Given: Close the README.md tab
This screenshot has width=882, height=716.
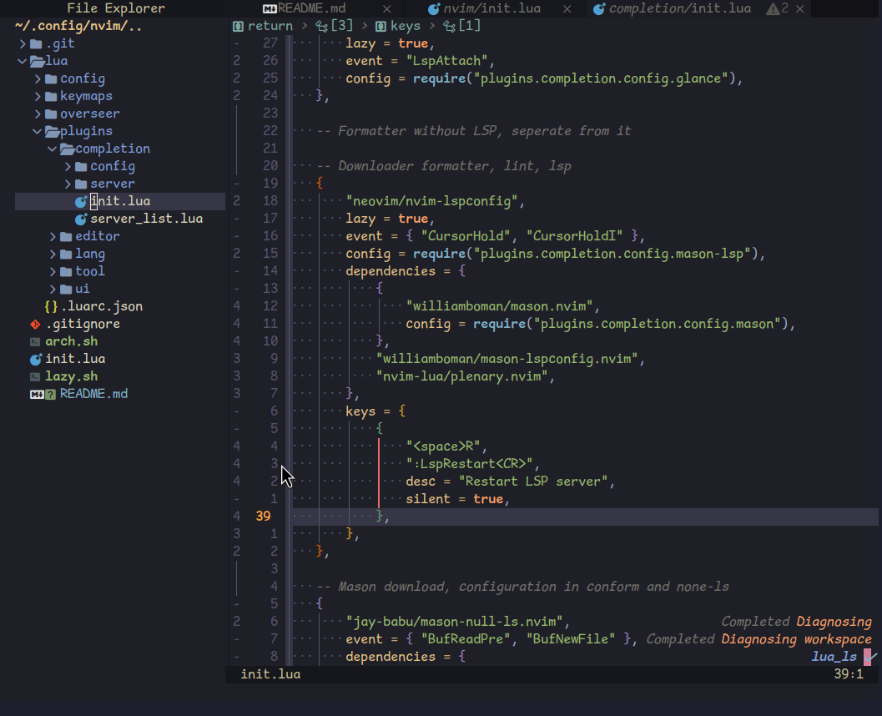Looking at the screenshot, I should coord(385,8).
